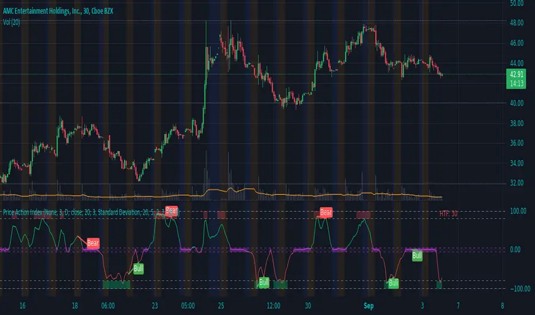Select the Bull label after the first green oversold zone
The image size is (535, 315).
pyautogui.click(x=138, y=269)
